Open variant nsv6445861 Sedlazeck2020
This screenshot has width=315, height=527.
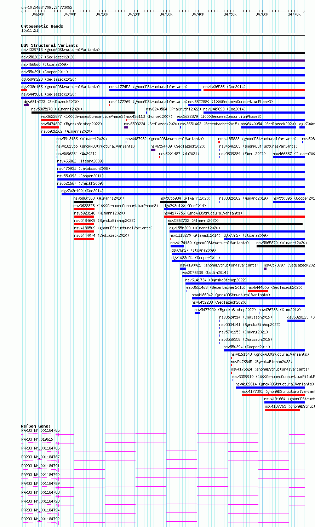(x=49, y=94)
